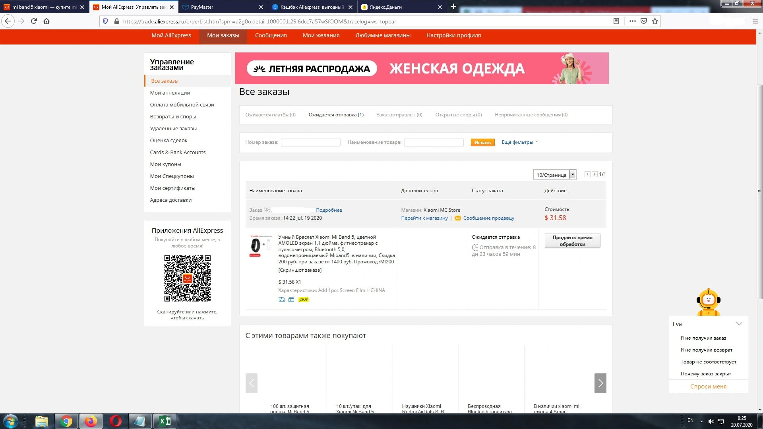Show next recommended products in carousel
The width and height of the screenshot is (763, 429).
pyautogui.click(x=600, y=383)
